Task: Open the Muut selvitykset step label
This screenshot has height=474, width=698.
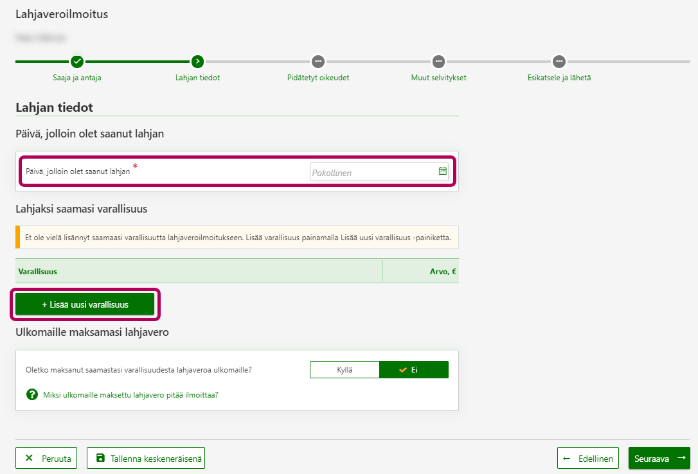Action: click(x=438, y=78)
